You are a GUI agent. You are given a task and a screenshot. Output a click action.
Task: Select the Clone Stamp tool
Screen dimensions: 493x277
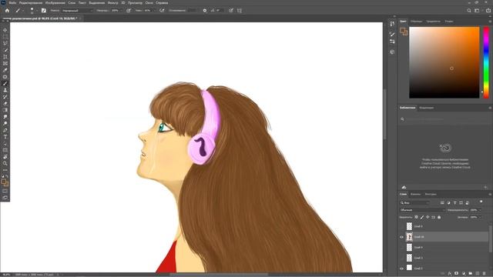tap(5, 90)
